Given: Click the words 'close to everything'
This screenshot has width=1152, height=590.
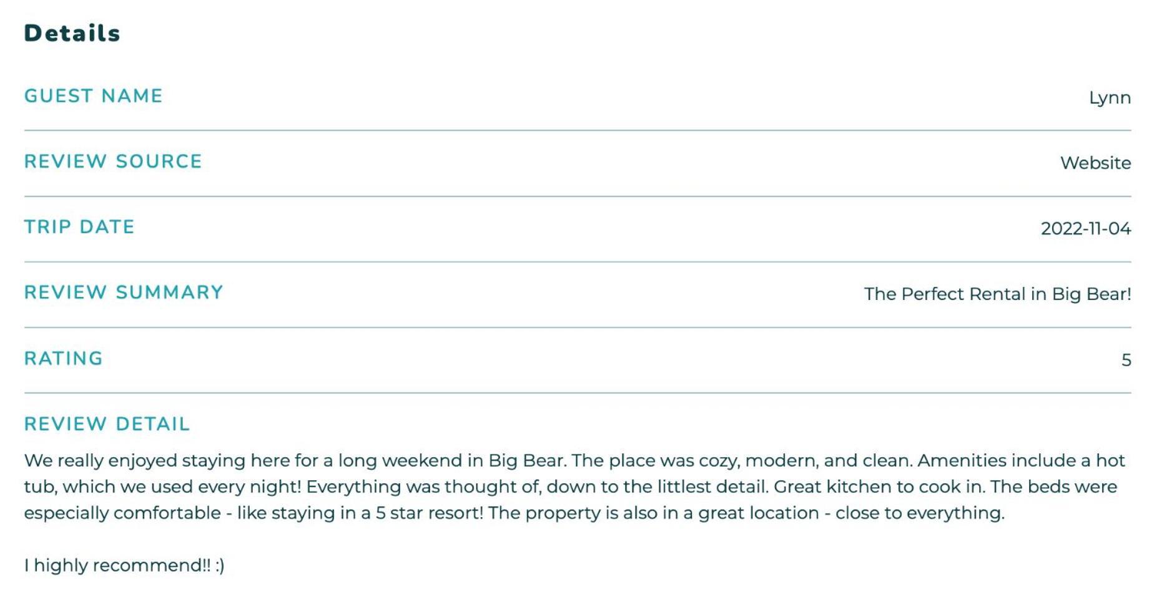Looking at the screenshot, I should 918,513.
